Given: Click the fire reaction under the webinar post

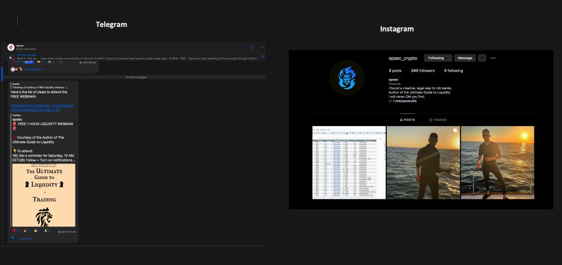Looking at the screenshot, I should point(26,231).
